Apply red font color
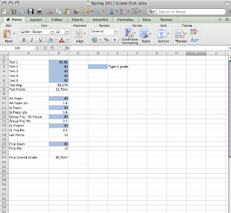Image resolution: width=231 pixels, height=213 pixels. [x=62, y=40]
